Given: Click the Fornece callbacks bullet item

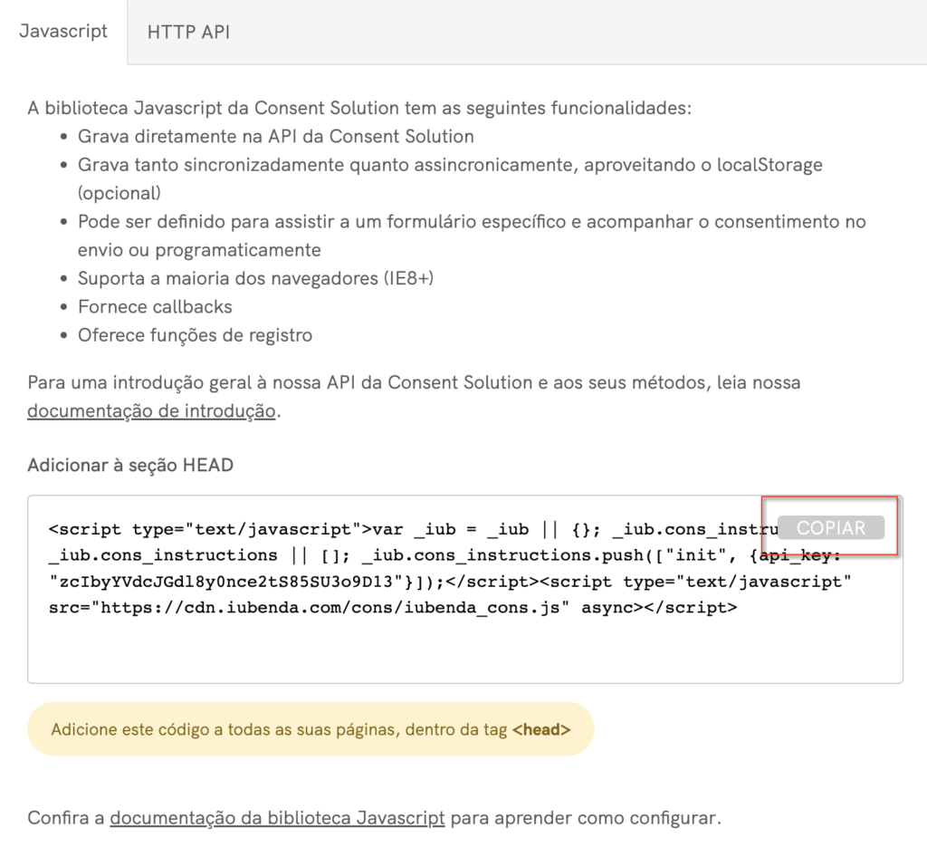Looking at the screenshot, I should 155,306.
